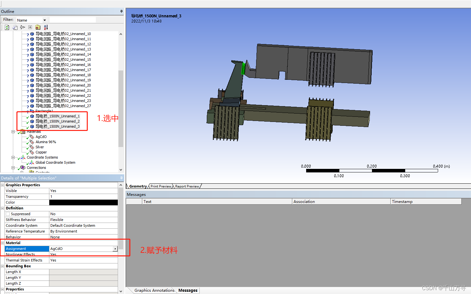The height and width of the screenshot is (294, 471).
Task: Click the Connections node icon
Action: click(x=23, y=168)
